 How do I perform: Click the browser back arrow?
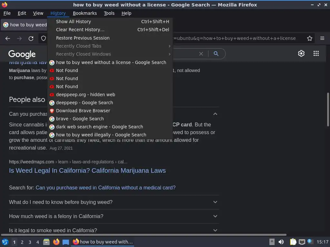pyautogui.click(x=8, y=39)
